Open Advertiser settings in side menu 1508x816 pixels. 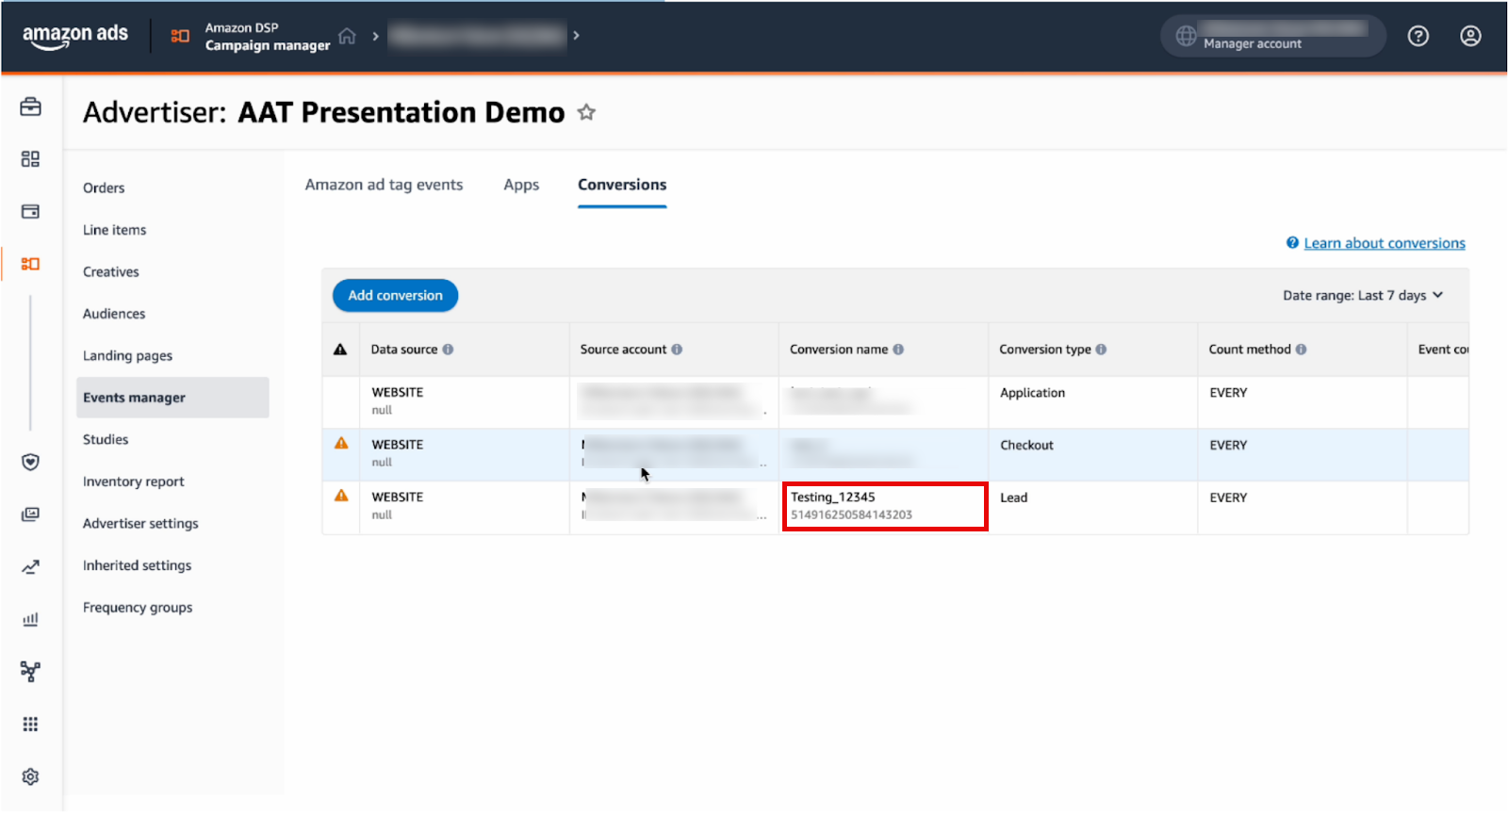point(140,524)
